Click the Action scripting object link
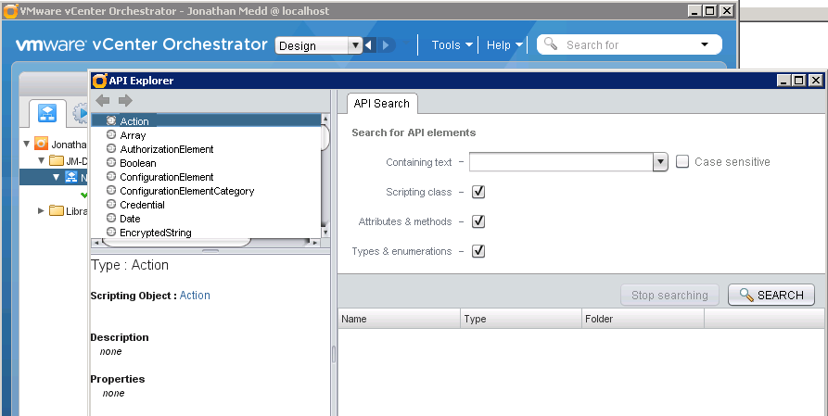This screenshot has height=416, width=828. (x=195, y=296)
